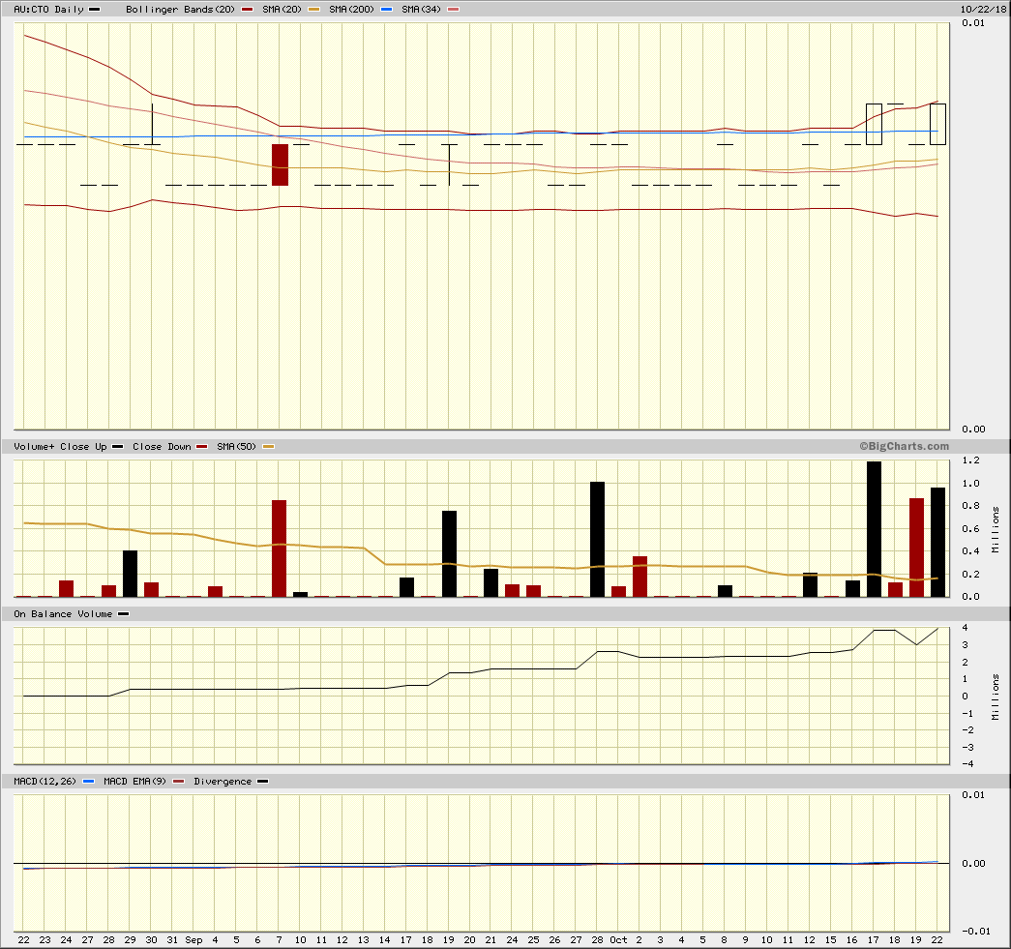The image size is (1011, 949).
Task: Click the red Close Down legend swatch
Action: 202,447
